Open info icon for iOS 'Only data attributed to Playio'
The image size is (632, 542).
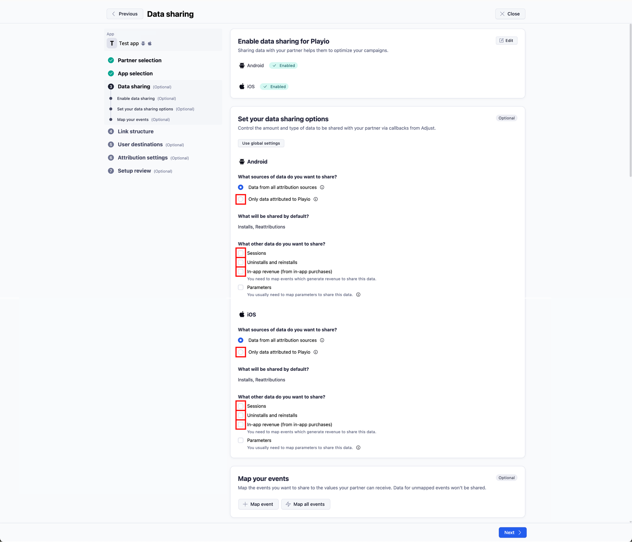(x=316, y=352)
